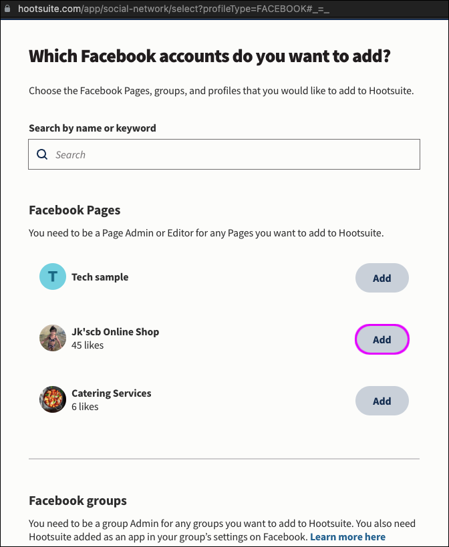The width and height of the screenshot is (449, 547).
Task: Click the magnifier icon in the search box
Action: pyautogui.click(x=42, y=154)
